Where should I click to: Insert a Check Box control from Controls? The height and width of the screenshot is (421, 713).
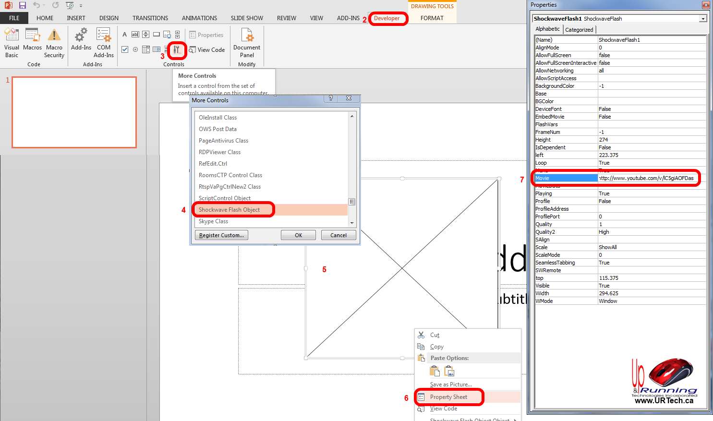(x=125, y=49)
